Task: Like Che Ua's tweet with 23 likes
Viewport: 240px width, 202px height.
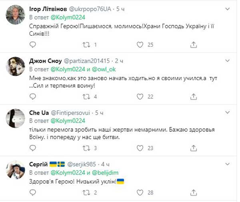Action: tap(140, 148)
